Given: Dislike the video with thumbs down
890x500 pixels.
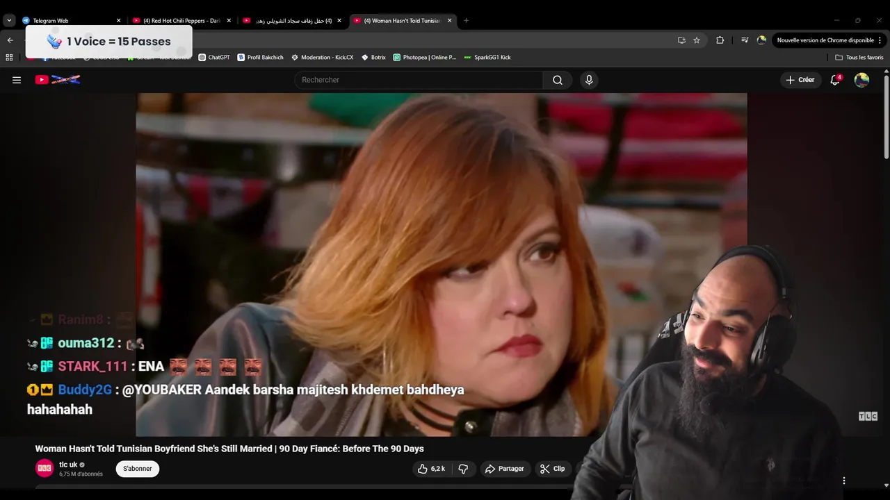Looking at the screenshot, I should (x=463, y=469).
